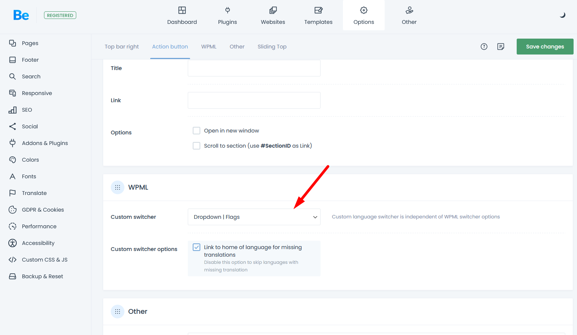The image size is (577, 335).
Task: Click the Responsive devices sidebar icon
Action: (13, 93)
